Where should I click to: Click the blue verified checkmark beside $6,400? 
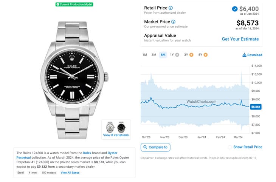[x=235, y=9]
